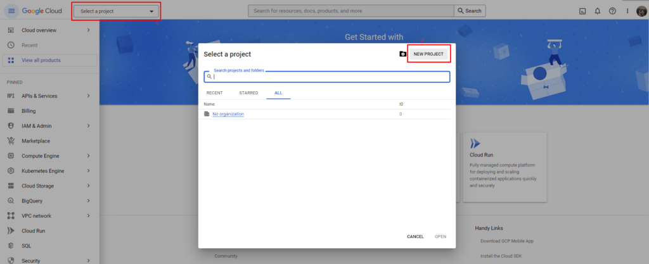Screen dimensions: 649x264
Task: Focus the Search projects and folders field
Action: [330, 77]
